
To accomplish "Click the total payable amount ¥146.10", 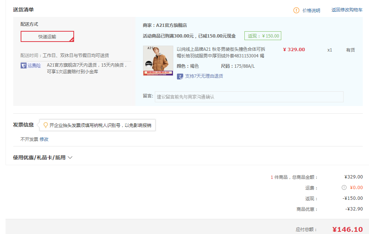I will point(348,229).
